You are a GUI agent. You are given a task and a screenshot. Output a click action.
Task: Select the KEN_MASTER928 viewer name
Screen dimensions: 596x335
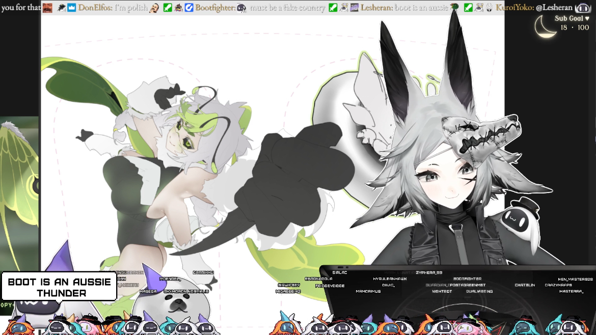[x=575, y=279]
